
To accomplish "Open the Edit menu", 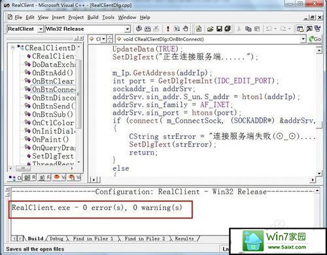I will [x=30, y=18].
